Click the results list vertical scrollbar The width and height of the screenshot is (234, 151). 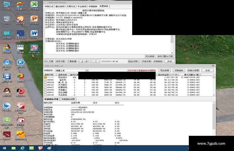(x=214, y=85)
